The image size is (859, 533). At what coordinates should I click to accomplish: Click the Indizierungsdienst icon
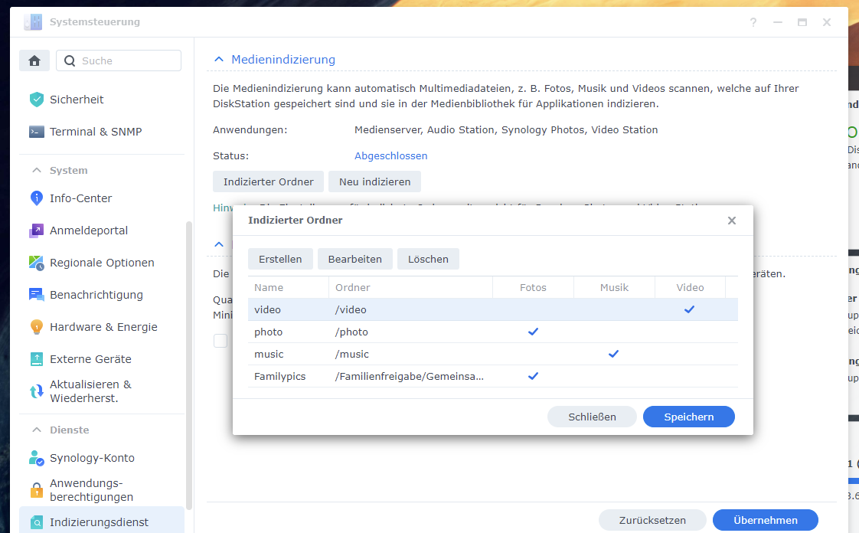click(36, 522)
